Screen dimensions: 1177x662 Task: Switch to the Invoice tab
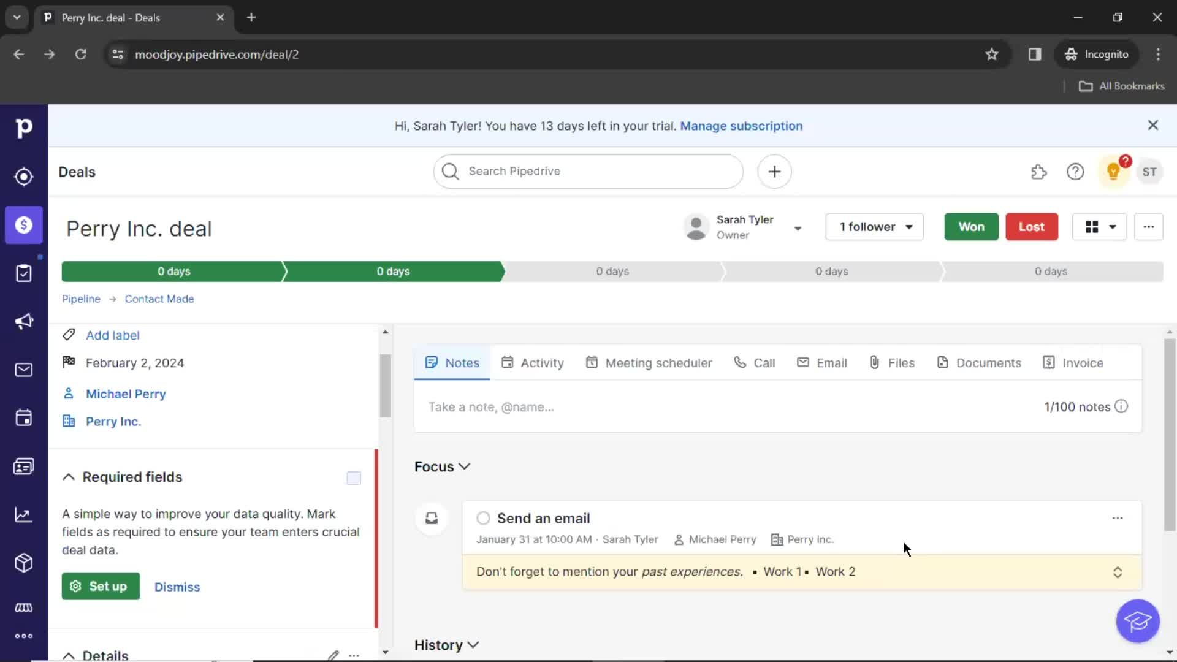(1073, 363)
